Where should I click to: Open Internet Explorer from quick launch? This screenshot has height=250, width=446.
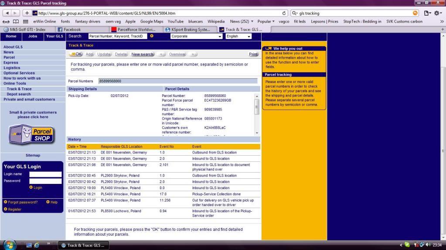(x=37, y=245)
